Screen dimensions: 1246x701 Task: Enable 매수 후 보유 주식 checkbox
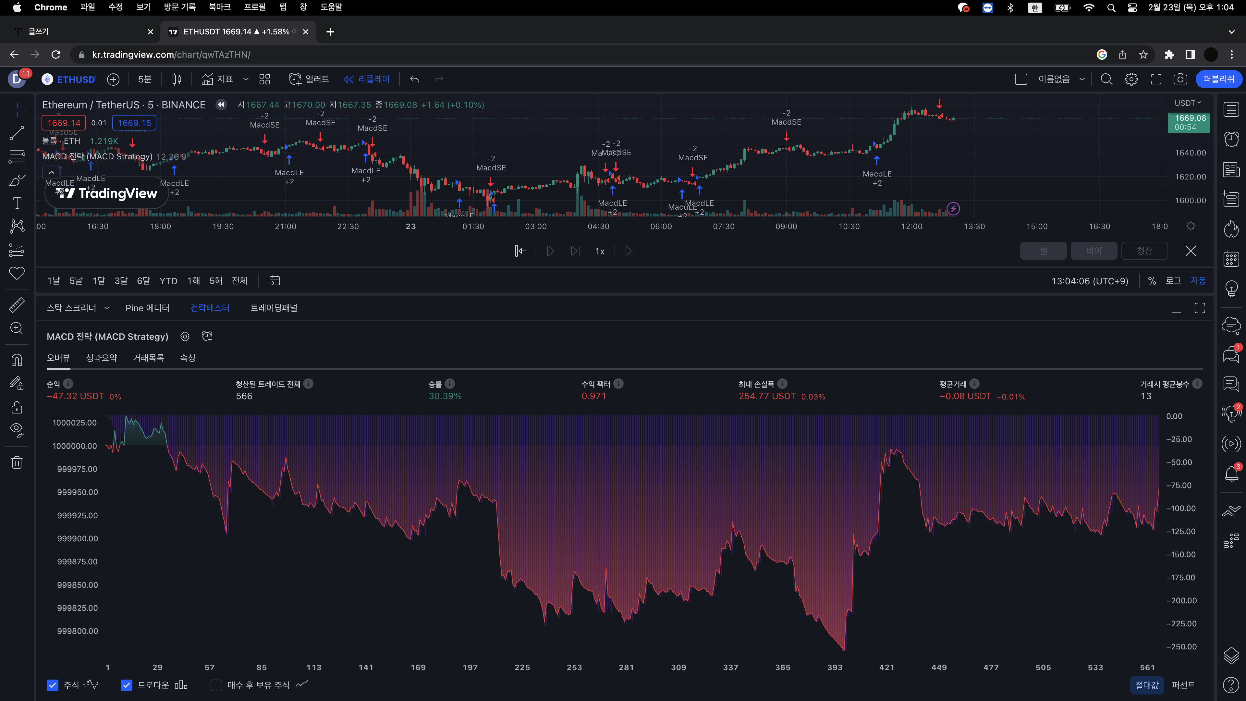pos(216,685)
